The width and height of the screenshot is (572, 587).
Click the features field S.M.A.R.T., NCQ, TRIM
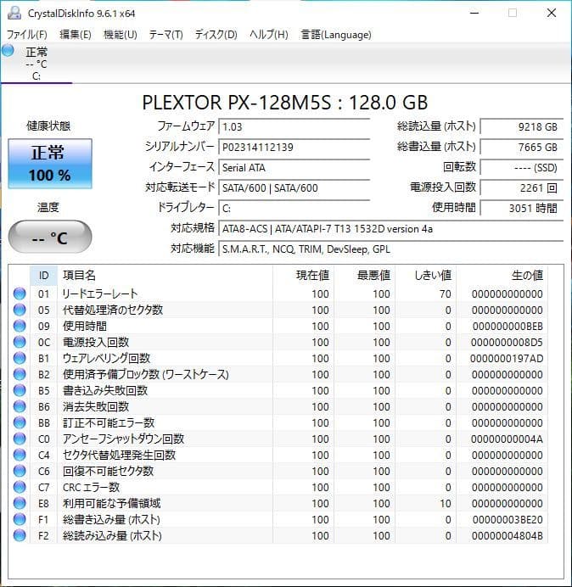point(390,249)
